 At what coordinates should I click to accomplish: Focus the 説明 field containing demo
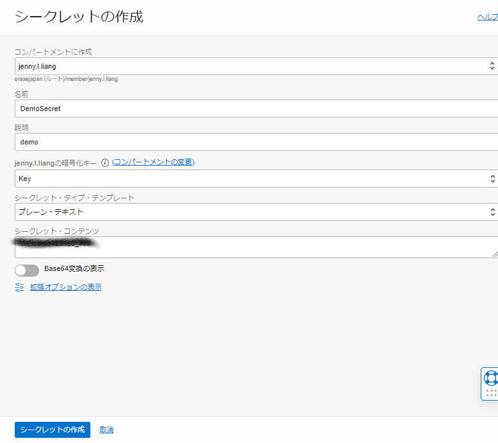[255, 142]
